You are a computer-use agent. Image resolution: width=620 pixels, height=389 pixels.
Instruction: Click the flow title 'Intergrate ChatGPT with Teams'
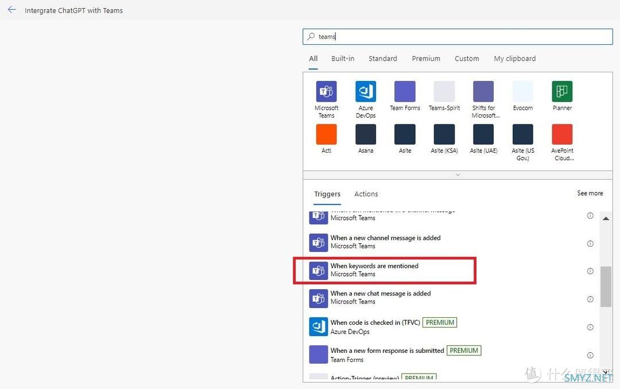point(73,11)
